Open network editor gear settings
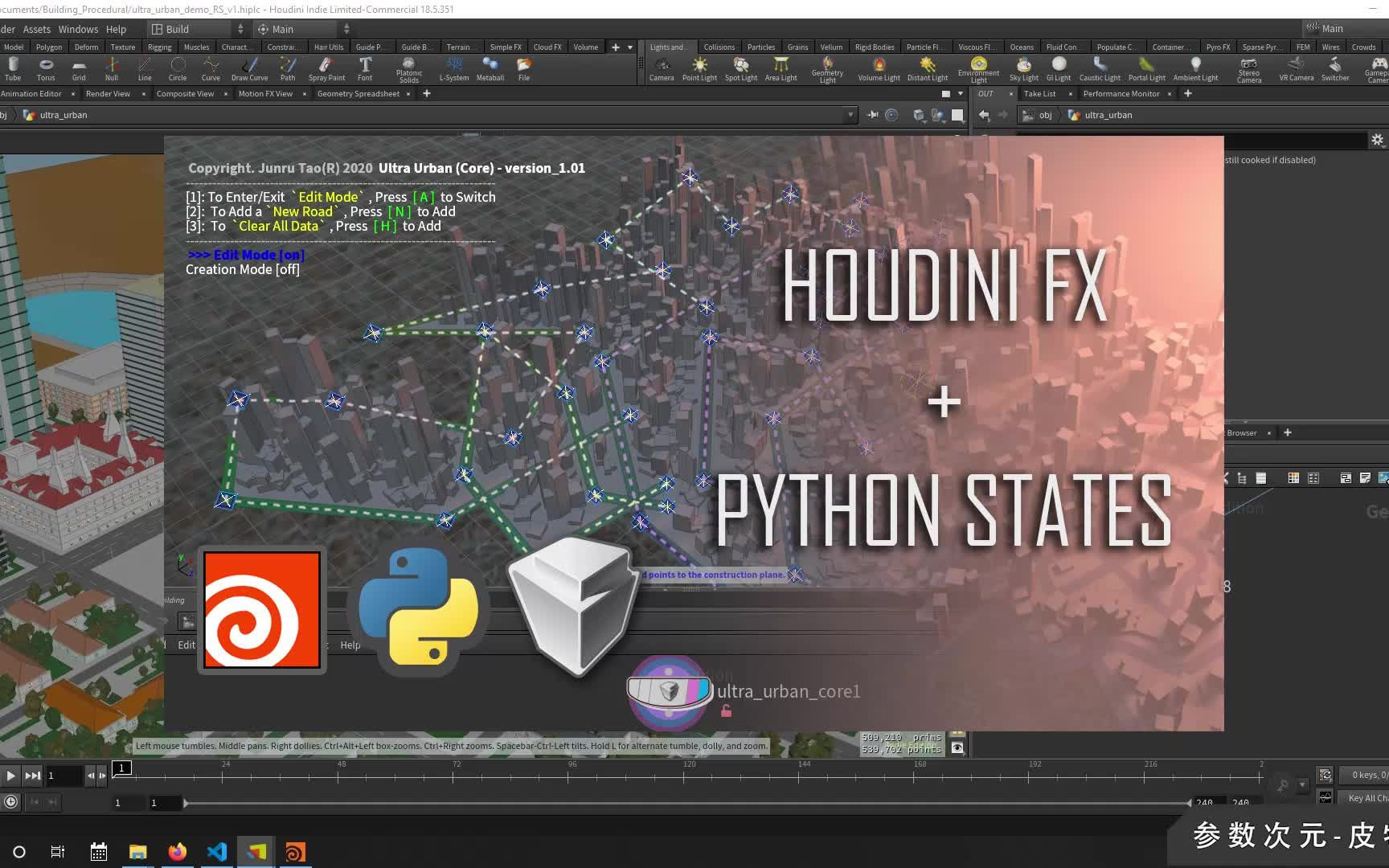 1377,140
